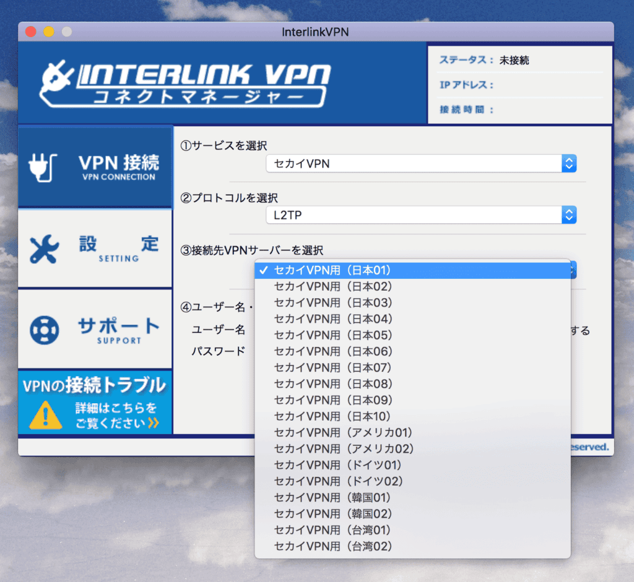Screen dimensions: 634x582
Task: Click the red close window button
Action: coord(31,32)
